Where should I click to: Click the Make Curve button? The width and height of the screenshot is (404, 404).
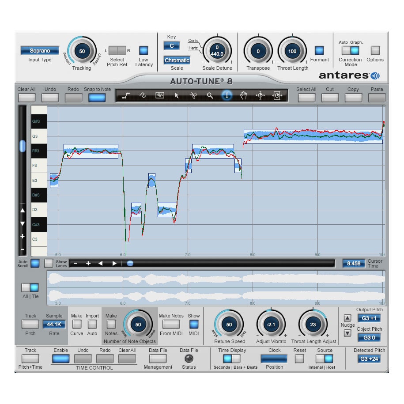tap(77, 324)
